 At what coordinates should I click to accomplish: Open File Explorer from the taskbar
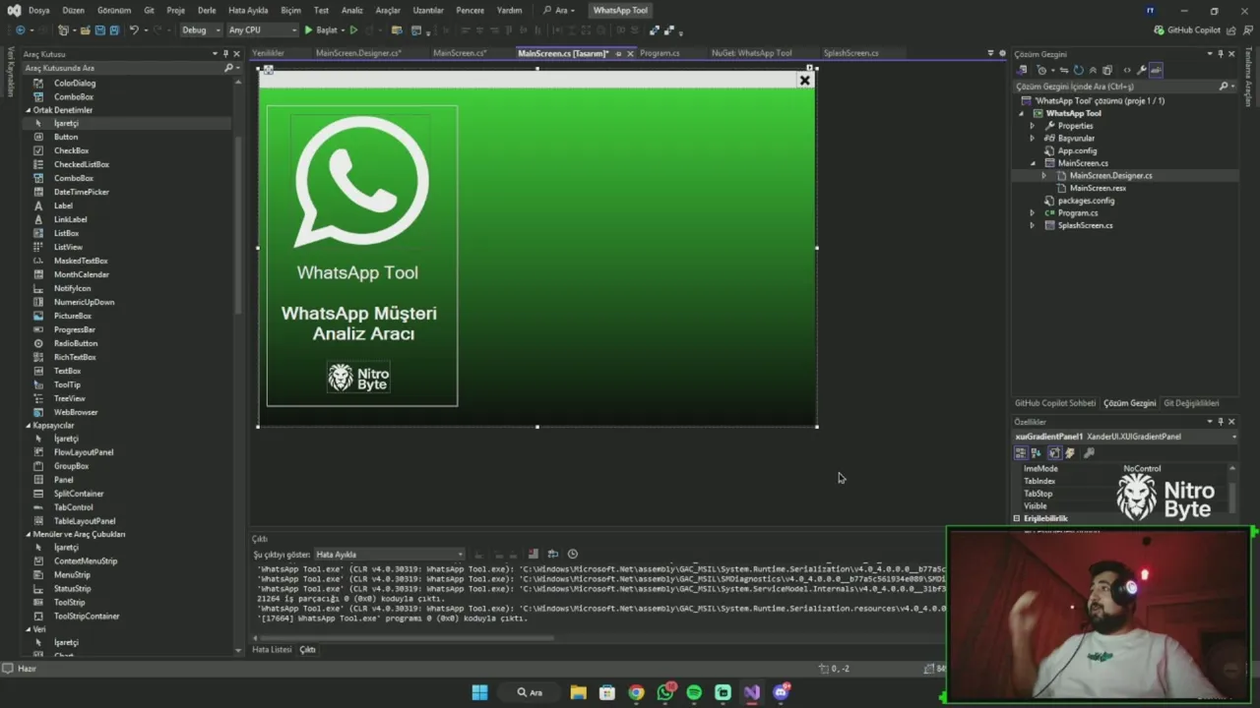tap(578, 692)
